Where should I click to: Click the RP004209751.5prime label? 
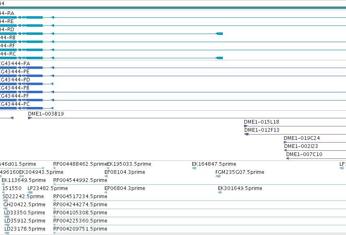[80, 229]
